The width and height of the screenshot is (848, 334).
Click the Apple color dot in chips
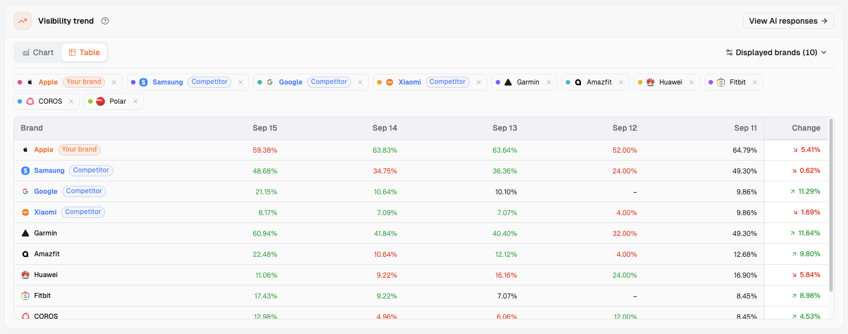click(x=20, y=82)
